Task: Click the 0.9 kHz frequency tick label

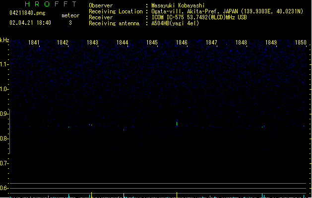Action: 3,114
